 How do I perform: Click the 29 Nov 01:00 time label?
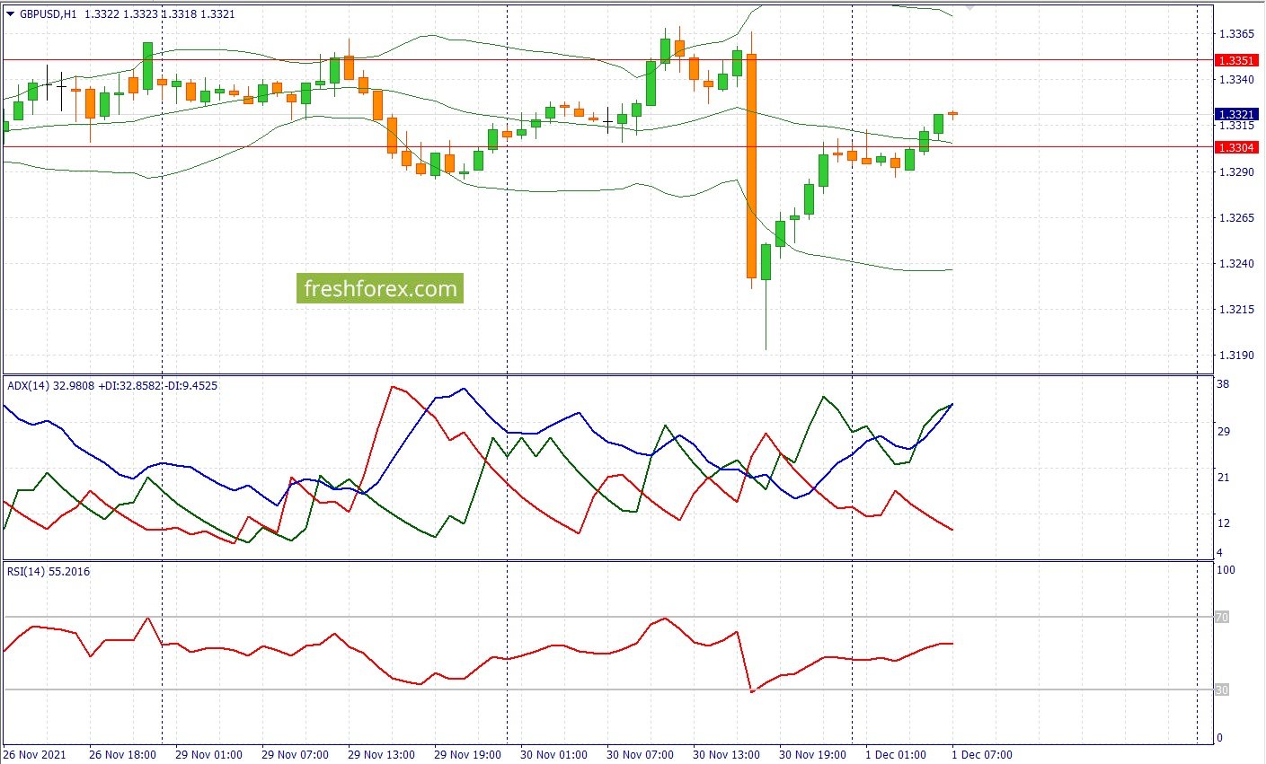pos(208,755)
